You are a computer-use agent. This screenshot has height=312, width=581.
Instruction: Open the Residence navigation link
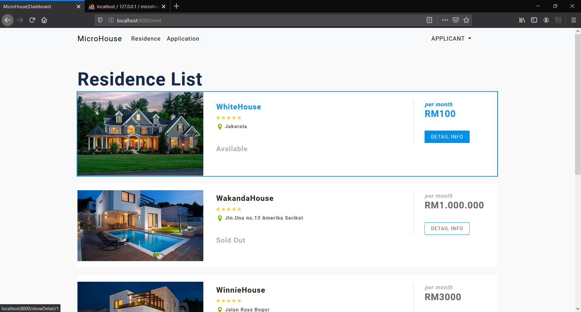click(146, 39)
